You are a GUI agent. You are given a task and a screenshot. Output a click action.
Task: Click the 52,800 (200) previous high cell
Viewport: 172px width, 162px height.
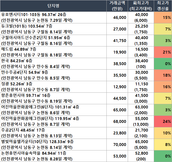[x=141, y=156]
